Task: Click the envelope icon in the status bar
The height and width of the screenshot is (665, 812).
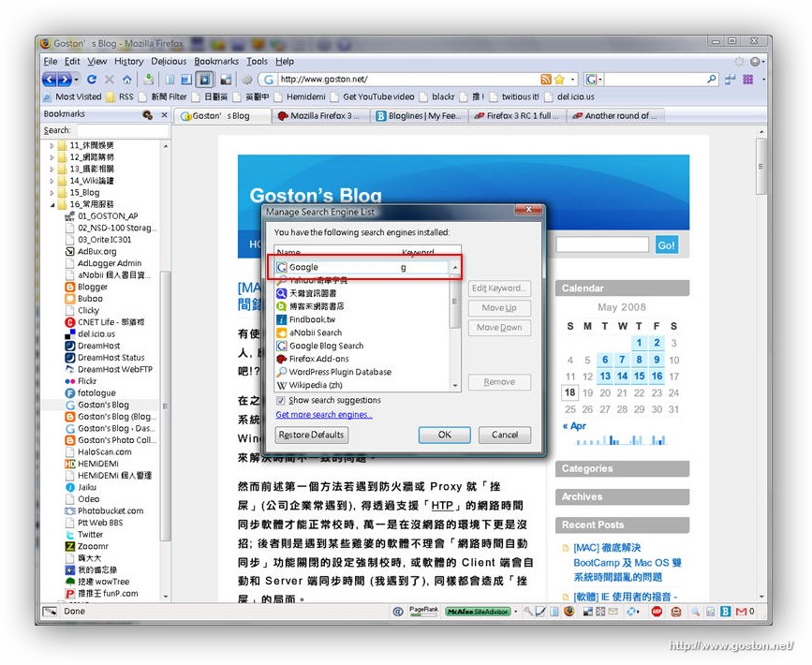Action: pos(613,612)
